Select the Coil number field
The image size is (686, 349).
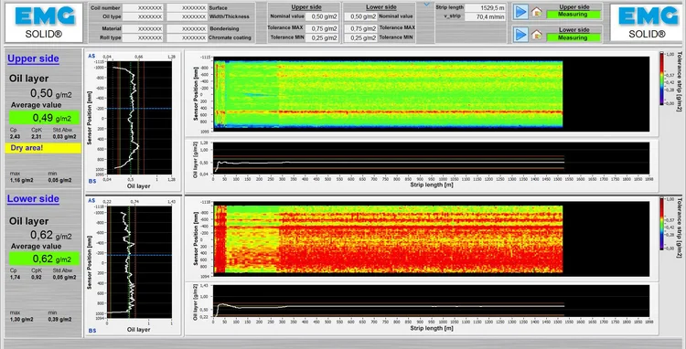point(143,8)
